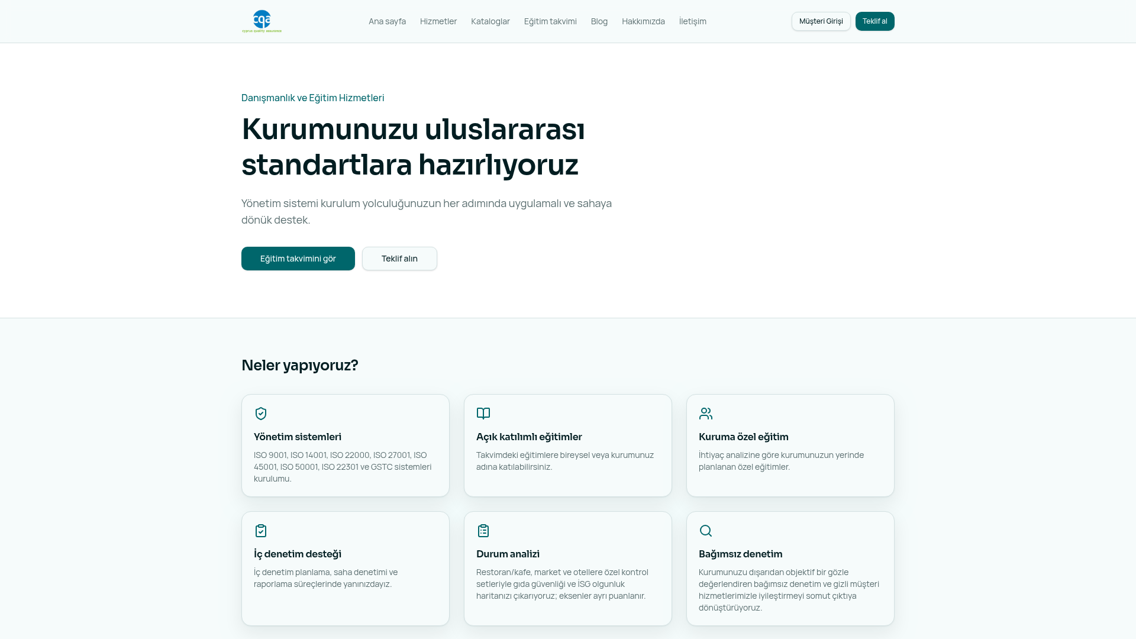Click the Müşteri Girişi button
Viewport: 1136px width, 639px height.
coord(821,21)
